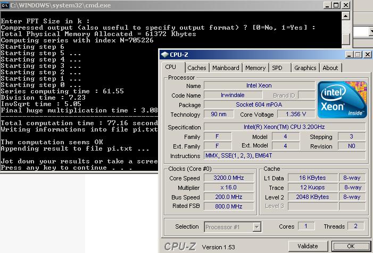
Task: Click the 'Press any key to continue' line
Action: point(67,168)
